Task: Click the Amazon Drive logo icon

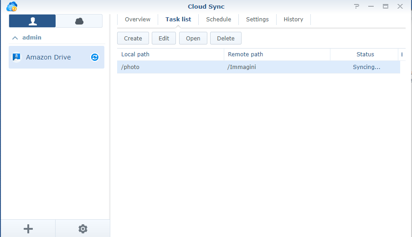Action: [x=16, y=57]
